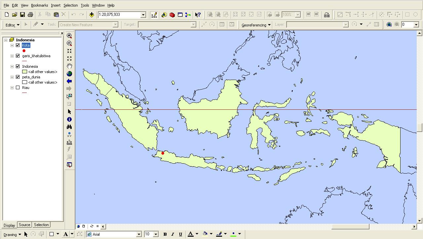This screenshot has width=423, height=239.
Task: Open the Selection menu
Action: pyautogui.click(x=70, y=5)
